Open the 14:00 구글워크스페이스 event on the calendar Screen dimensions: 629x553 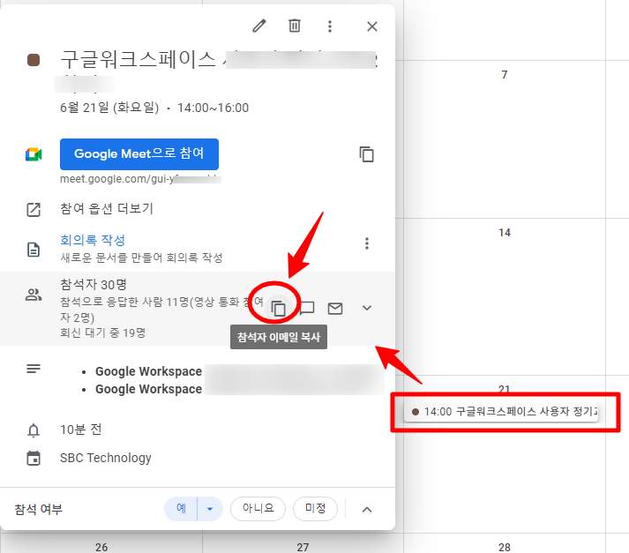501,411
